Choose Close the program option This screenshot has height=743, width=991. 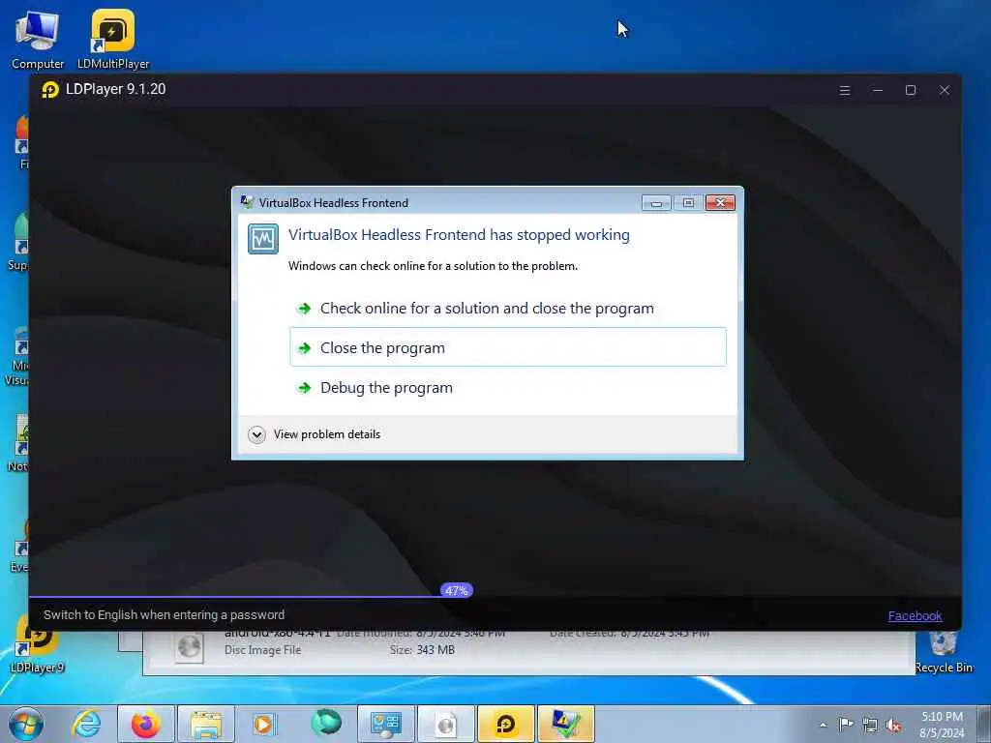(x=507, y=347)
